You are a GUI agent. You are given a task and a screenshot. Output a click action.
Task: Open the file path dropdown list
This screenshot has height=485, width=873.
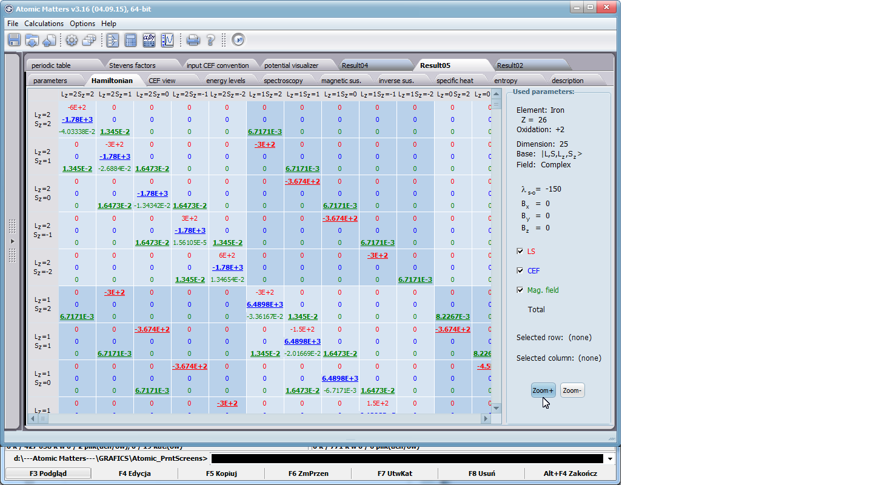point(610,458)
